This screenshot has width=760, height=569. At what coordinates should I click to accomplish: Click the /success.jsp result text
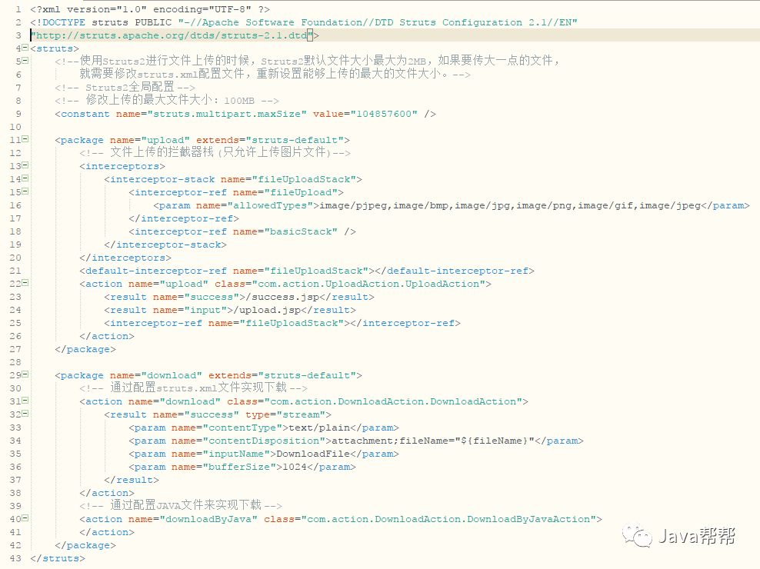click(x=282, y=297)
